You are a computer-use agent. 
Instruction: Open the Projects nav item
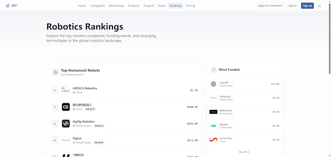(149, 6)
